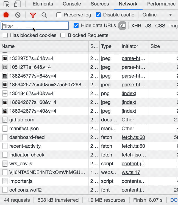Open the Sources tab
178x205 pixels.
[x=100, y=4]
